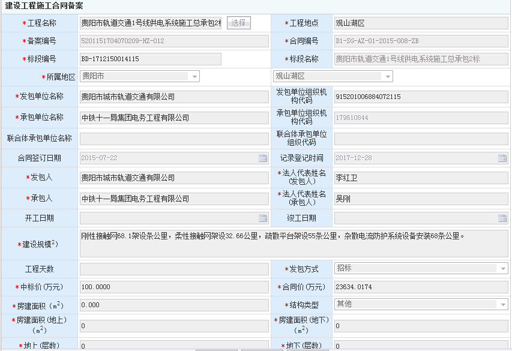
Task: Open calendar picker for 记录登记时间
Action: pos(502,158)
